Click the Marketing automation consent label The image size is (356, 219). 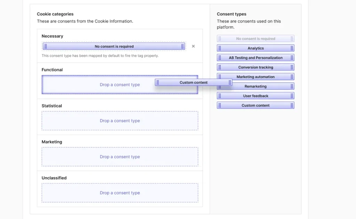tap(256, 77)
